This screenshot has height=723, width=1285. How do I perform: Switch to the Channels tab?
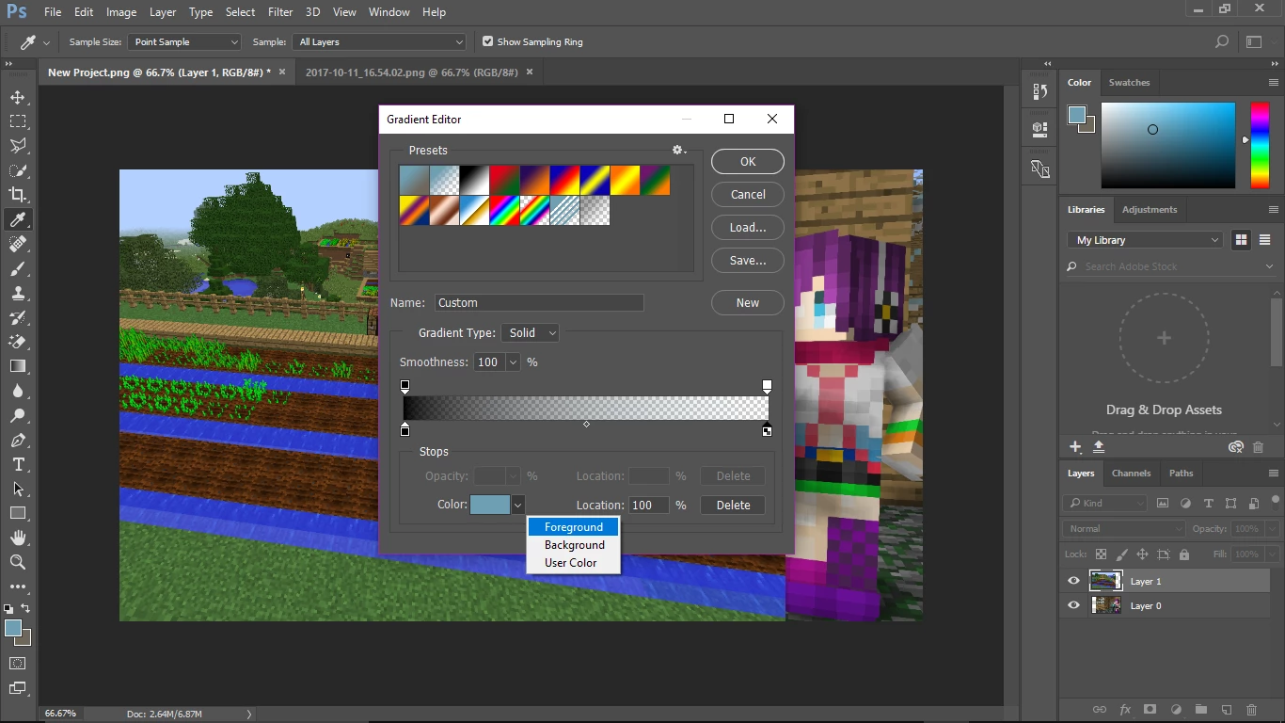click(x=1131, y=474)
